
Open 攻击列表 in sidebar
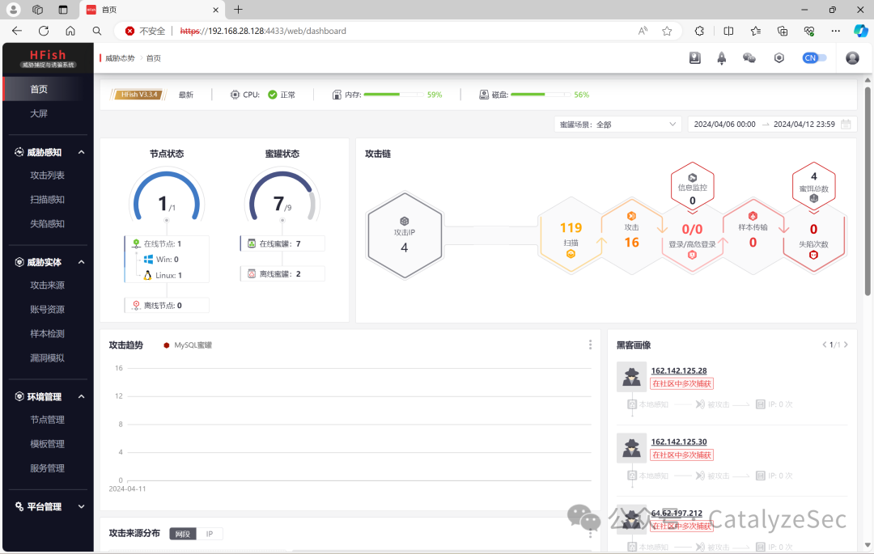[48, 175]
